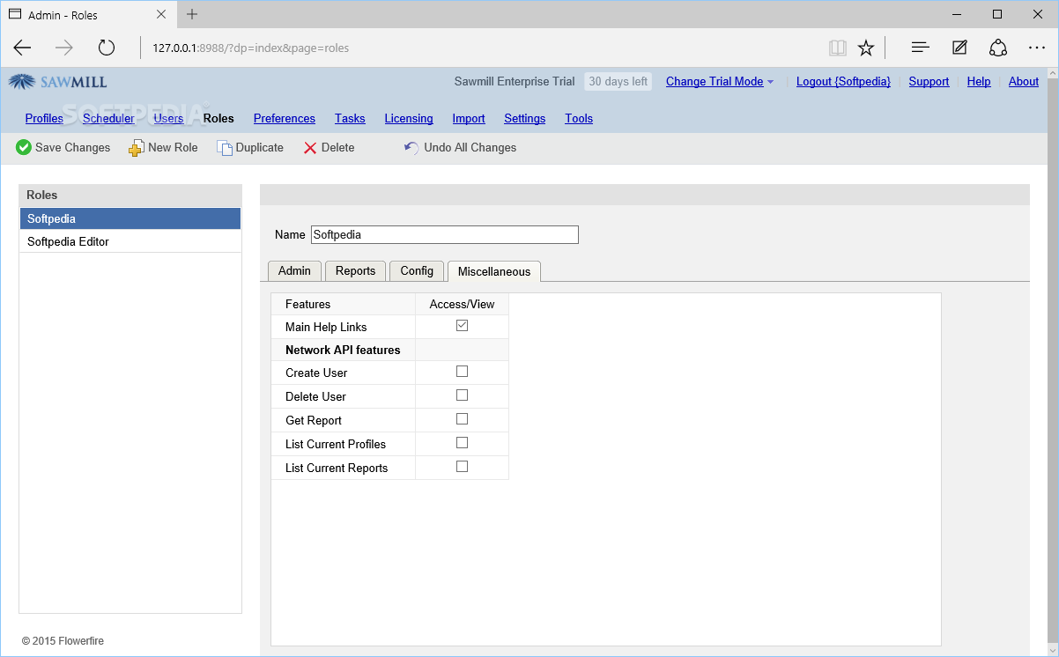Image resolution: width=1059 pixels, height=657 pixels.
Task: Click the browser forward arrow
Action: coord(64,48)
